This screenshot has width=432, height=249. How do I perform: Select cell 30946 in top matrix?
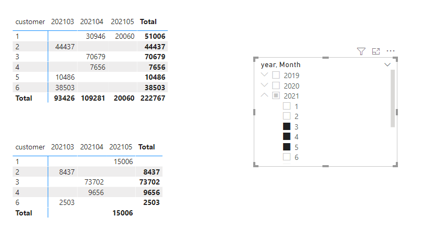95,36
